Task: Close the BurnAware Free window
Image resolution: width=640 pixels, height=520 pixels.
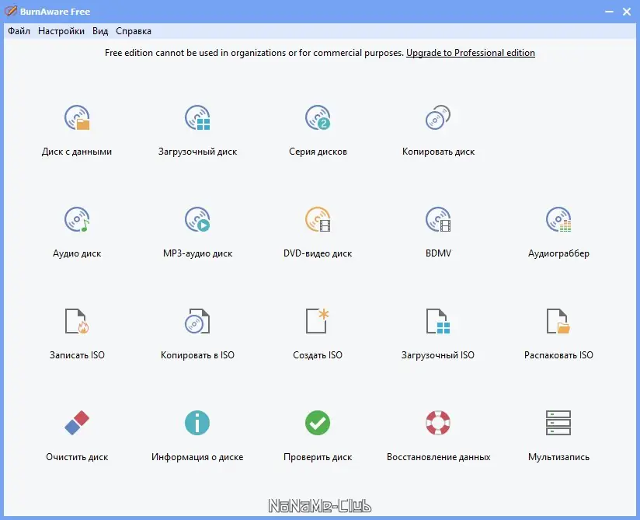Action: [627, 12]
